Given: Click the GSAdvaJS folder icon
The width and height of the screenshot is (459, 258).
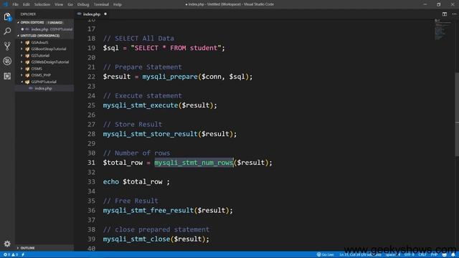Looking at the screenshot, I should (27, 42).
